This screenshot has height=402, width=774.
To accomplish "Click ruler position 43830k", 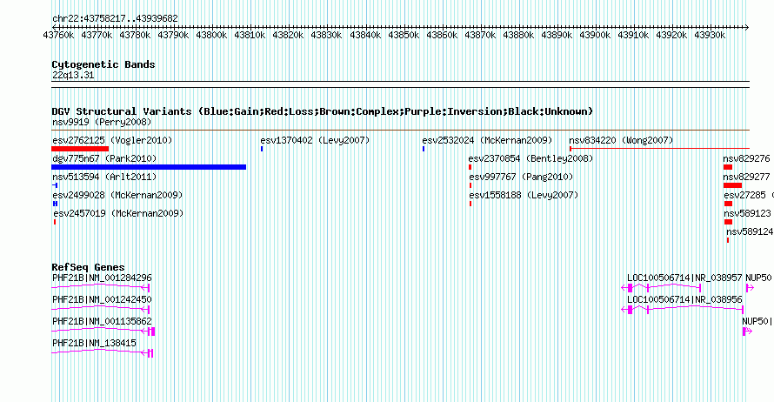I will coord(326,35).
